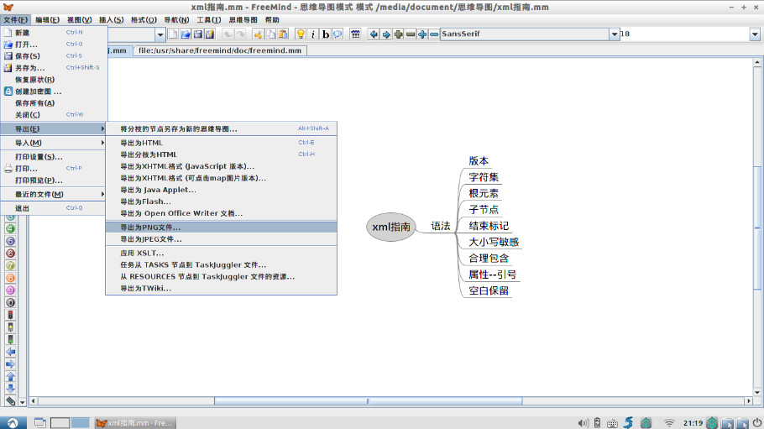Select 导出为PNG文件... menu entry

pos(221,228)
